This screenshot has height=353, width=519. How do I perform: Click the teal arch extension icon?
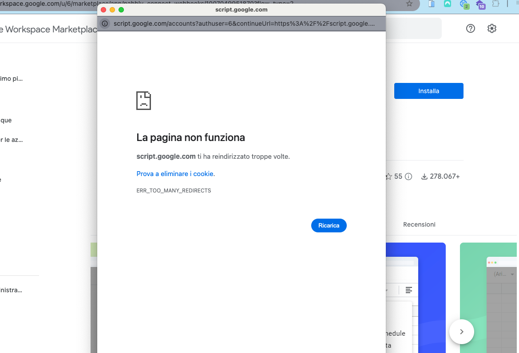tap(447, 4)
